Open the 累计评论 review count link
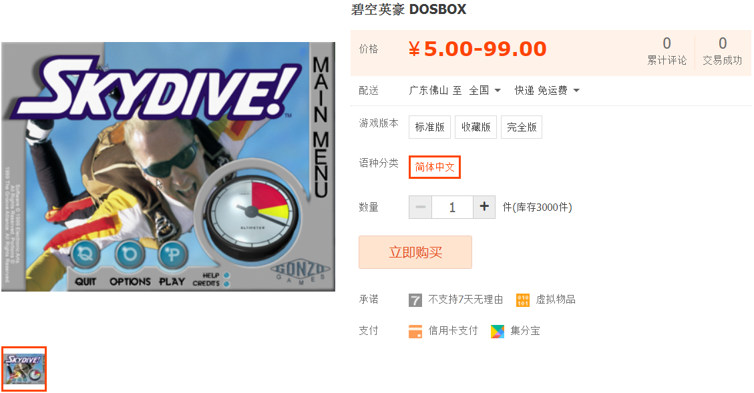Image resolution: width=754 pixels, height=393 pixels. [x=667, y=51]
